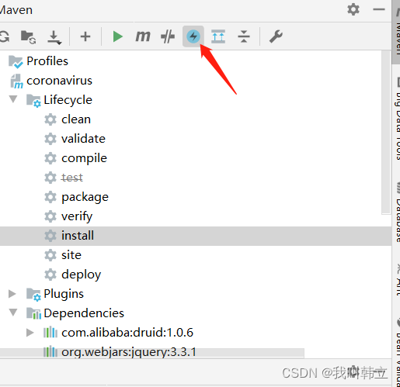This screenshot has height=387, width=400.
Task: Toggle Skip Tests mode lightning icon
Action: [193, 36]
